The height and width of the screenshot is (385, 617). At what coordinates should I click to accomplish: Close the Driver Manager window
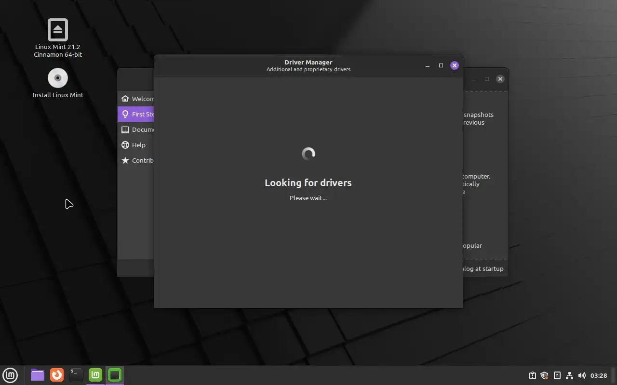pos(455,65)
